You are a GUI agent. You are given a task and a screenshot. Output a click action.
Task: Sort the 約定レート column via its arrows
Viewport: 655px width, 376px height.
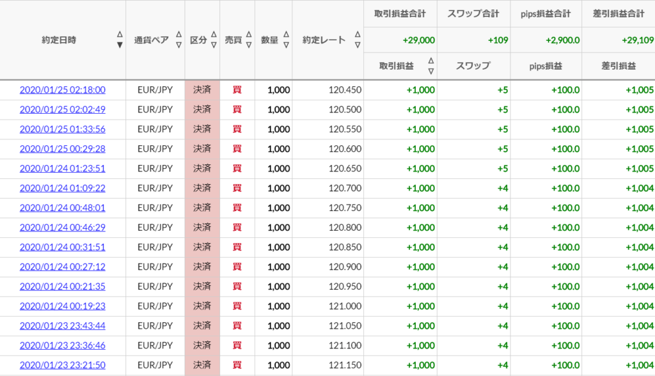[358, 40]
